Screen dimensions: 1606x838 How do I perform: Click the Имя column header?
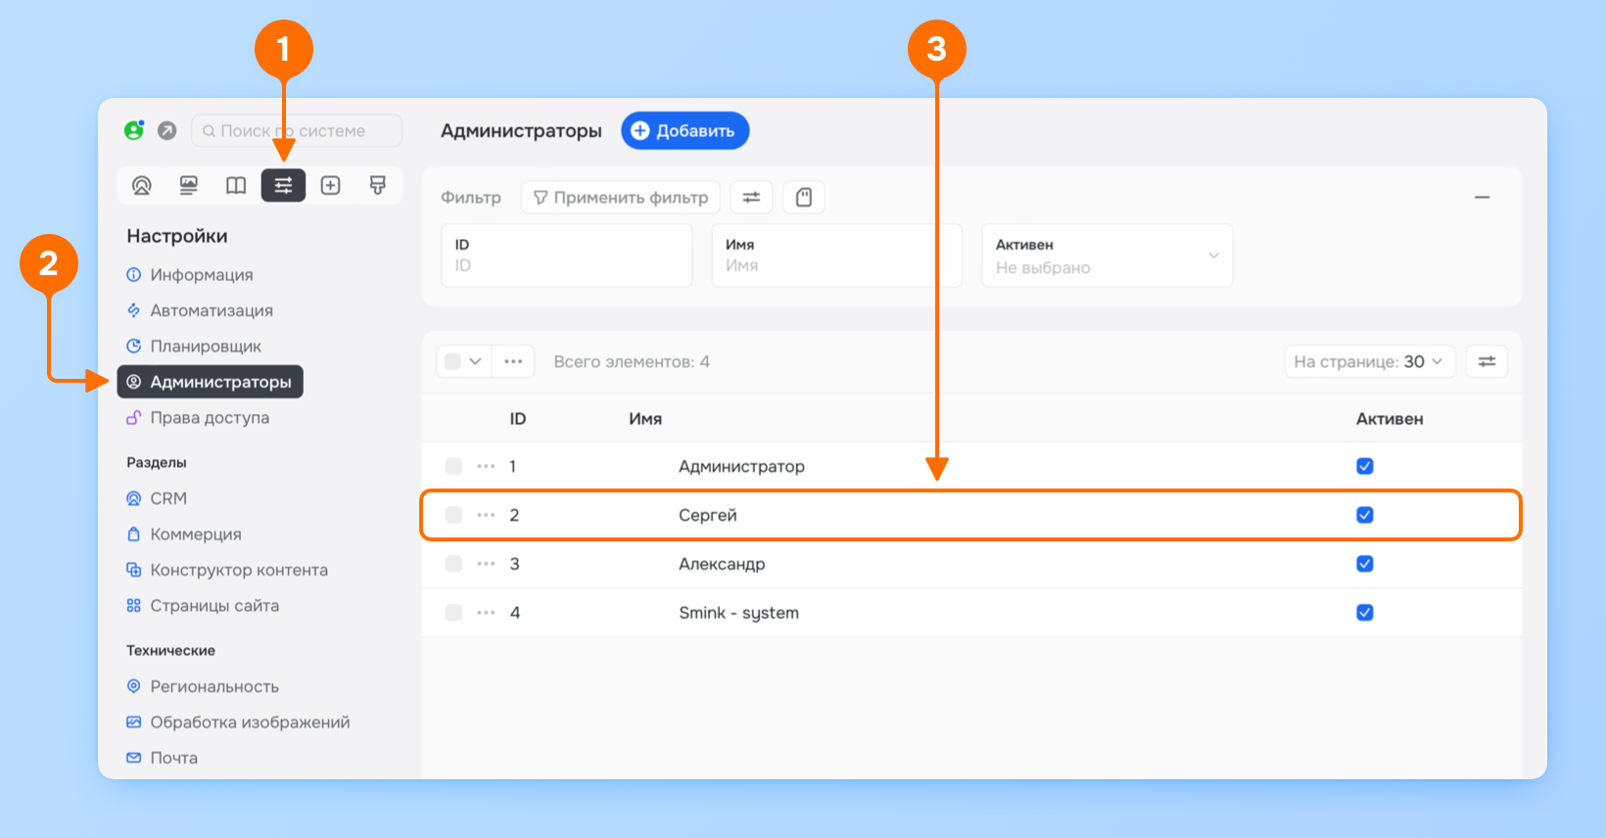coord(645,419)
